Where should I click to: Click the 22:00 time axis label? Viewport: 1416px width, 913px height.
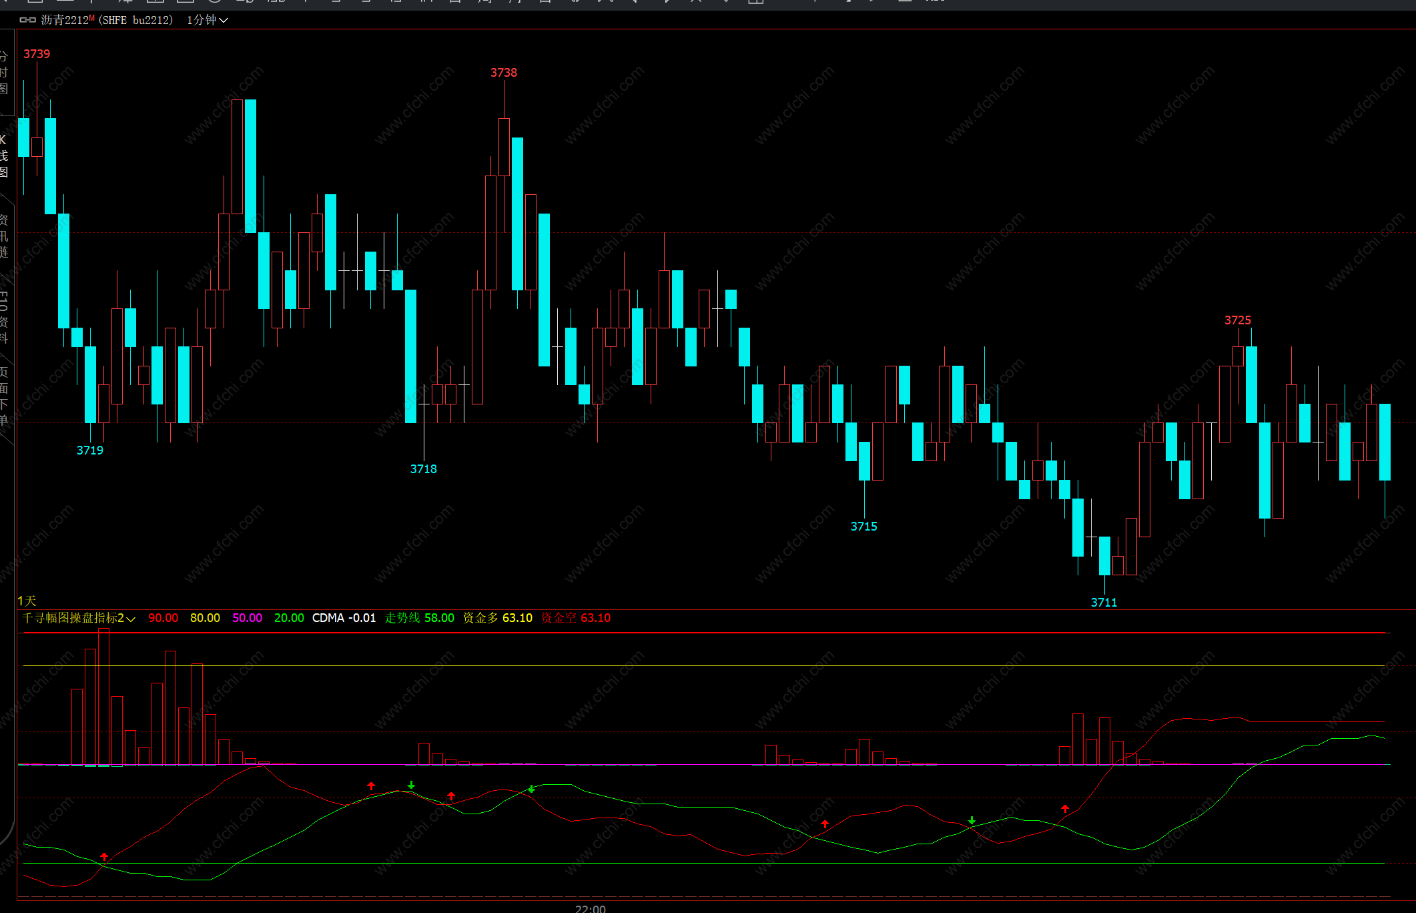click(590, 908)
